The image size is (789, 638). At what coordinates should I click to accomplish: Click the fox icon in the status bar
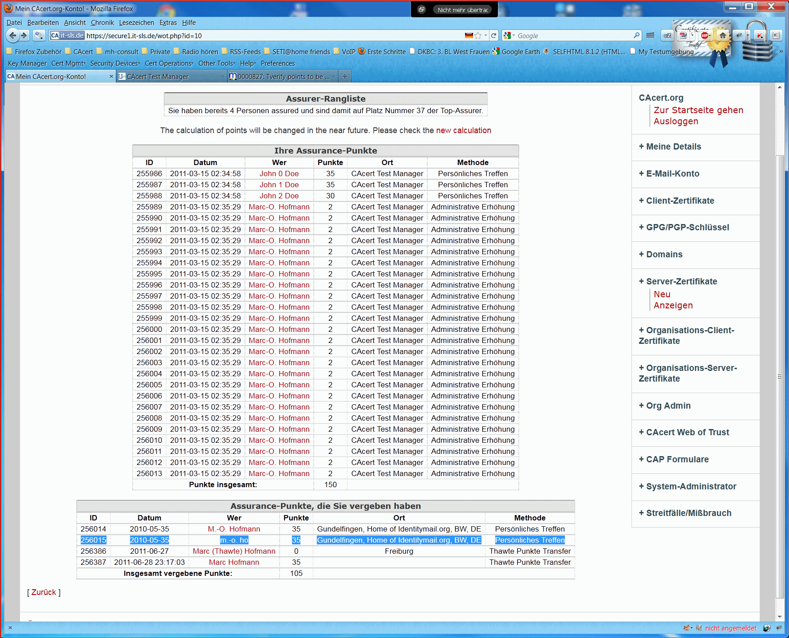pyautogui.click(x=687, y=628)
